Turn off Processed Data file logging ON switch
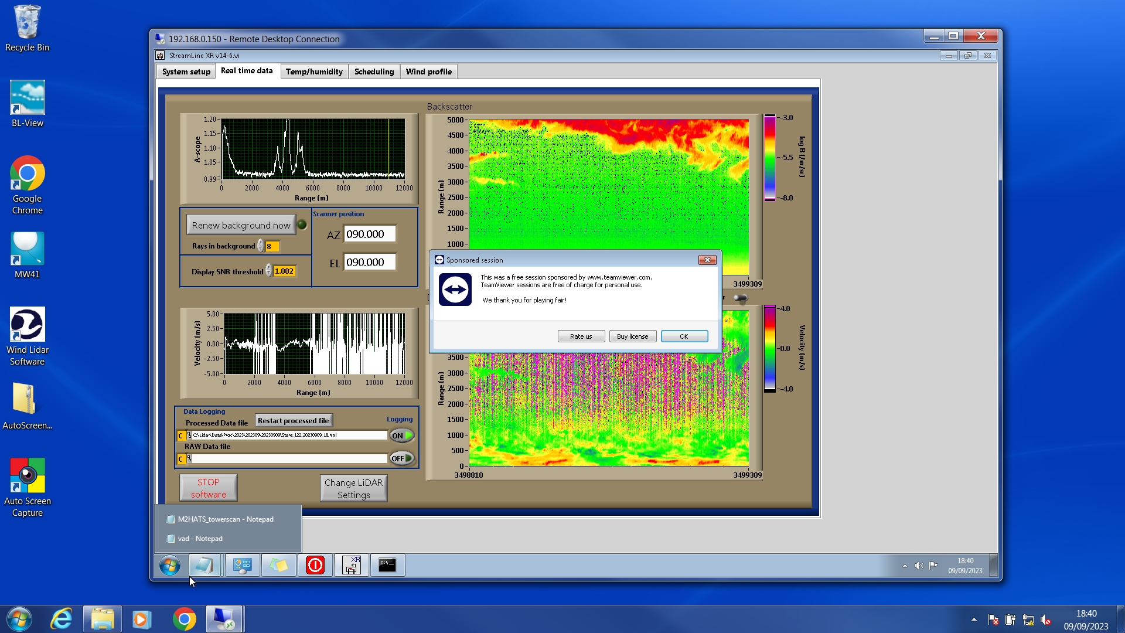 point(402,435)
